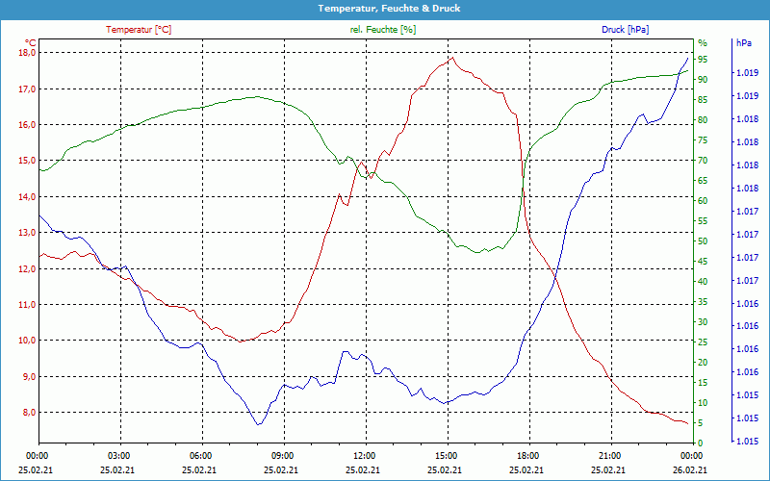Click the 85 humidity axis tick

703,100
